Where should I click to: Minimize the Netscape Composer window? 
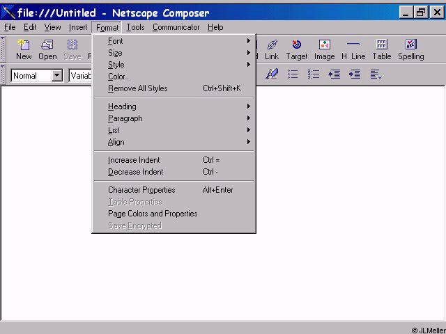[x=406, y=13]
